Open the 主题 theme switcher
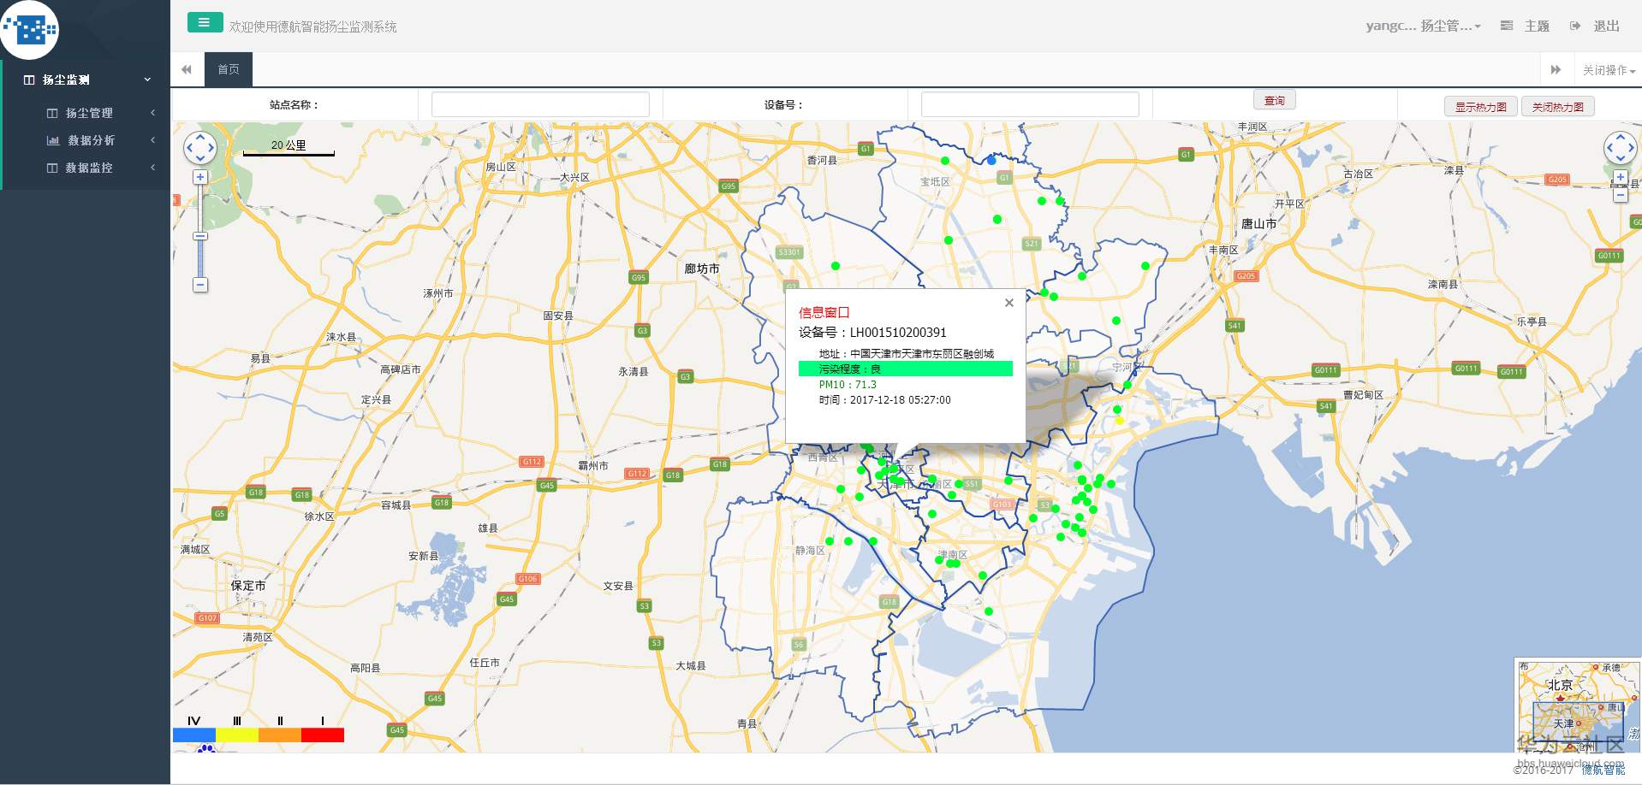Screen dimensions: 1642x785 pyautogui.click(x=1526, y=27)
